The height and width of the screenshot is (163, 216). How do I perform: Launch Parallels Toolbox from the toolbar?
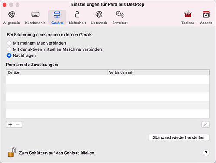(x=188, y=17)
